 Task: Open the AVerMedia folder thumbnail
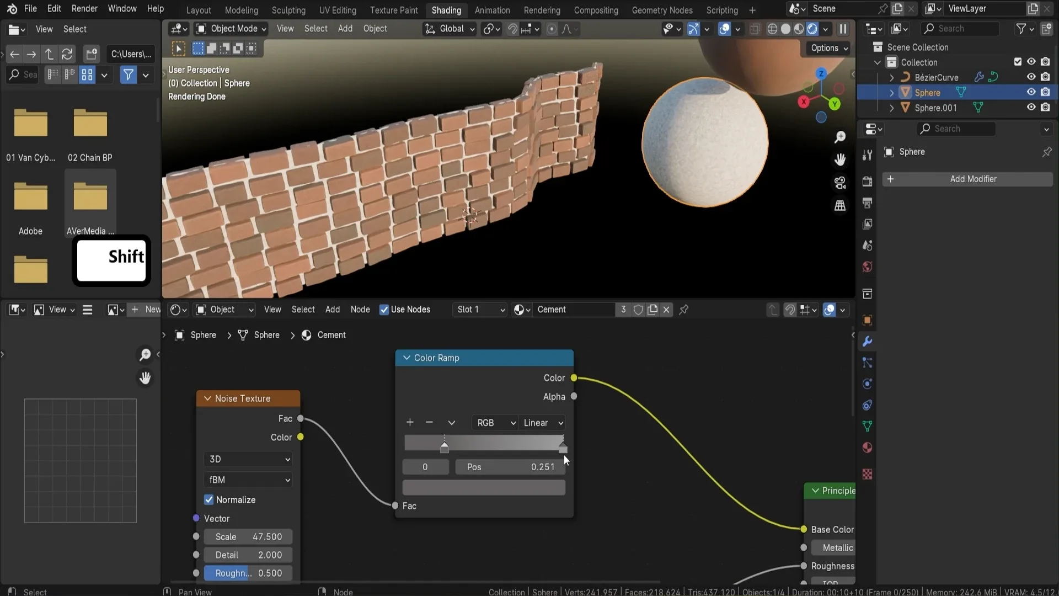point(90,196)
